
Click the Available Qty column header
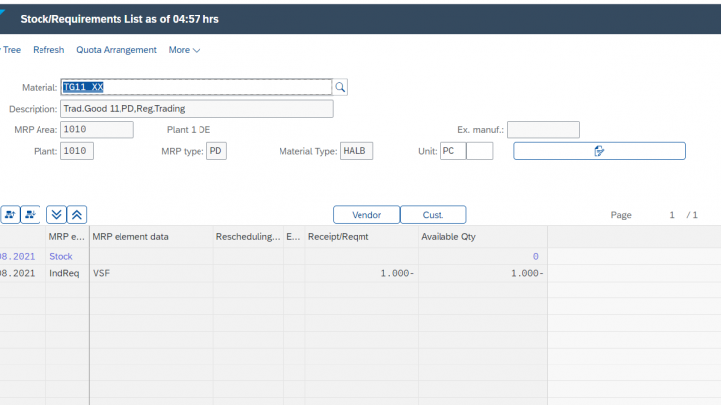click(x=483, y=237)
